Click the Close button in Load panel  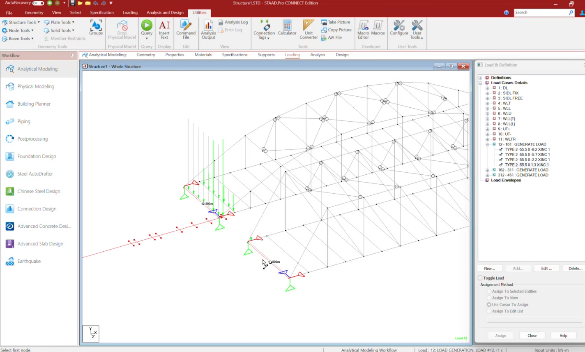[532, 336]
